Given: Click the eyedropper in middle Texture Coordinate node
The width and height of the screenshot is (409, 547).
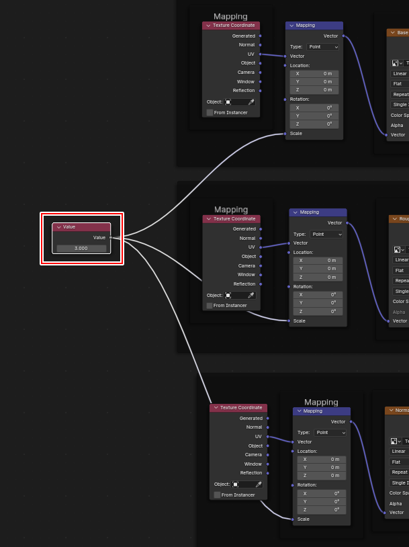Looking at the screenshot, I should point(252,295).
